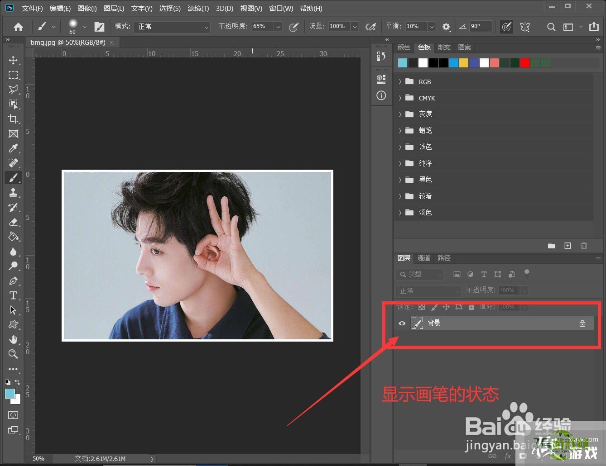Hide the 背景 layer with eye icon
This screenshot has width=606, height=466.
[402, 323]
